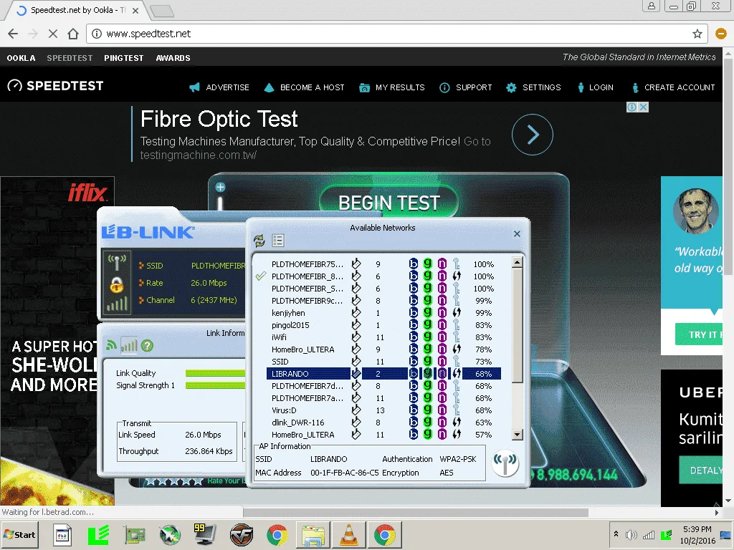
Task: Click the iflix advertisement
Action: click(57, 341)
